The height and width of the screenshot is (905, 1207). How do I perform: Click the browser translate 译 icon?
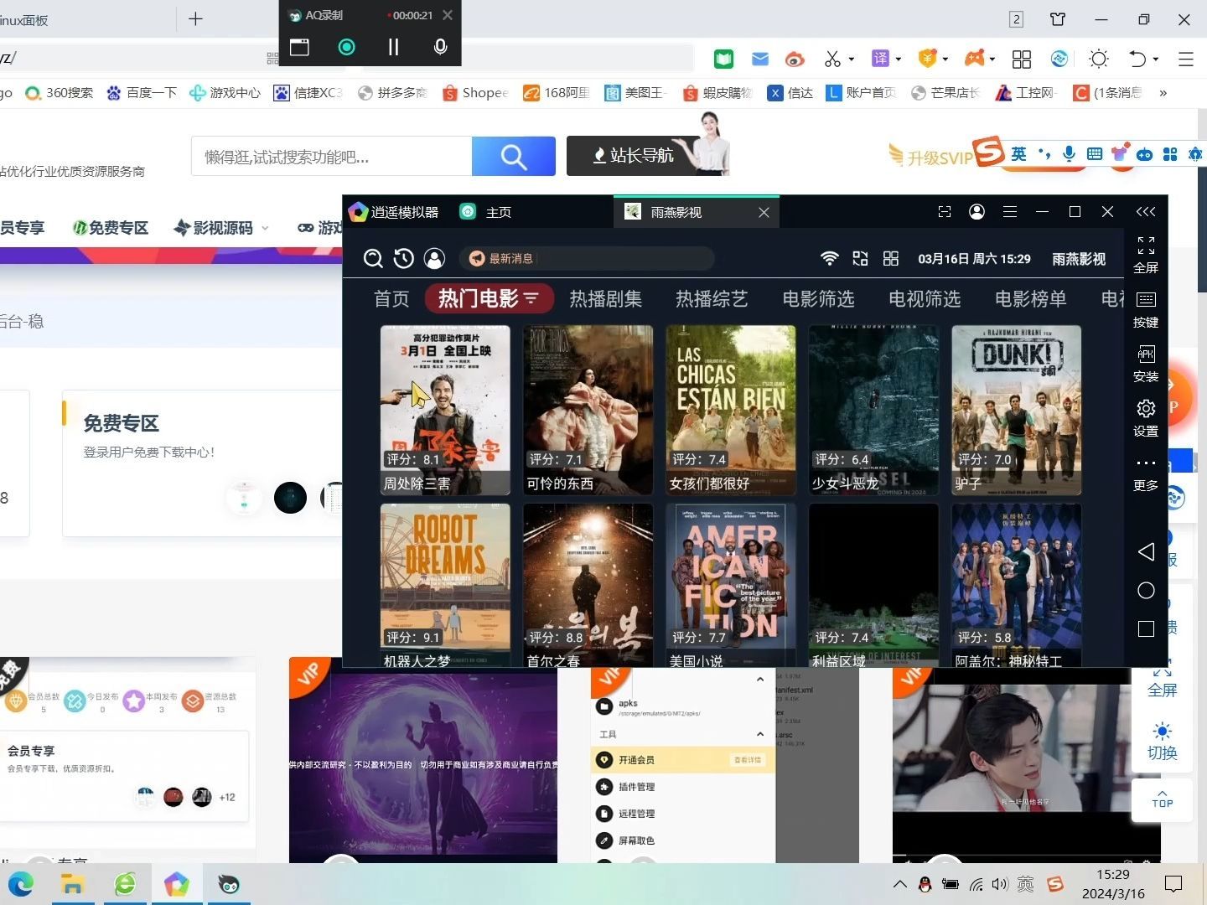pos(880,59)
